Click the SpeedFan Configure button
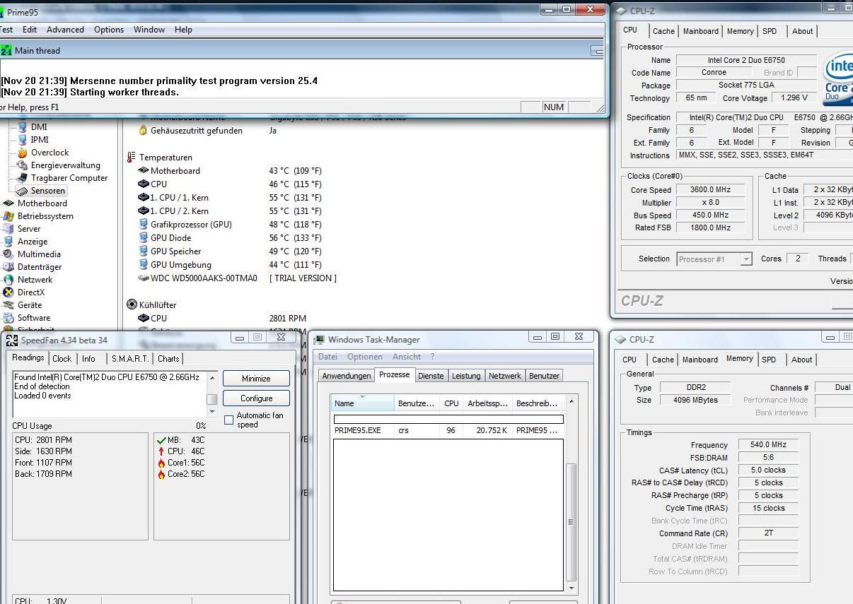 (256, 398)
